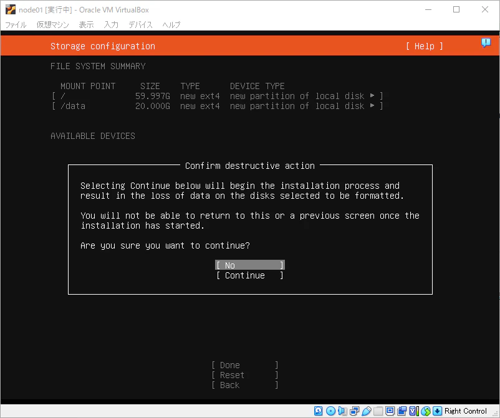Maximize the VirtualBox window
This screenshot has width=500, height=418.
tap(456, 9)
